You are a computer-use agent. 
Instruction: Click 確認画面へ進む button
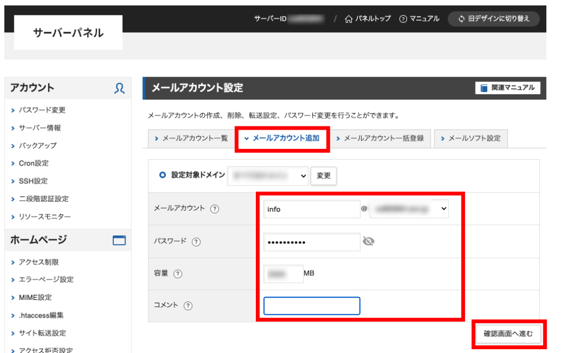point(508,334)
